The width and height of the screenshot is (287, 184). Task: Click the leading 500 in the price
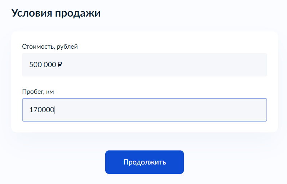(x=35, y=65)
